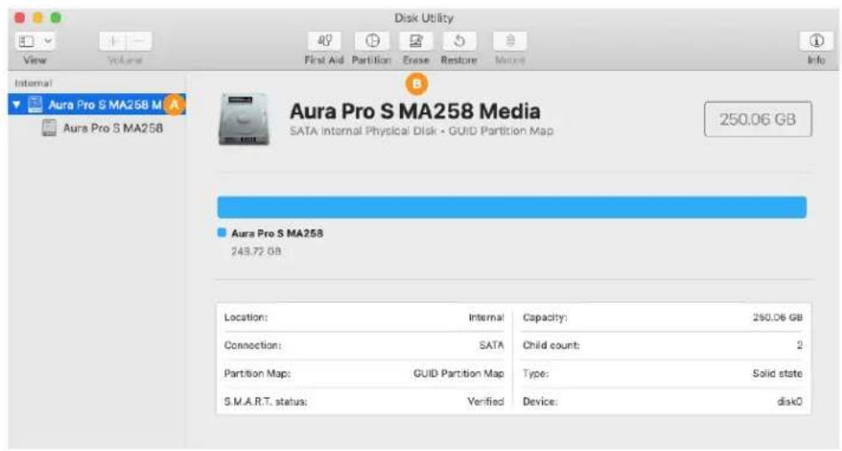Collapse the Aura Pro S MA258 Media disk
The image size is (842, 451).
click(16, 104)
